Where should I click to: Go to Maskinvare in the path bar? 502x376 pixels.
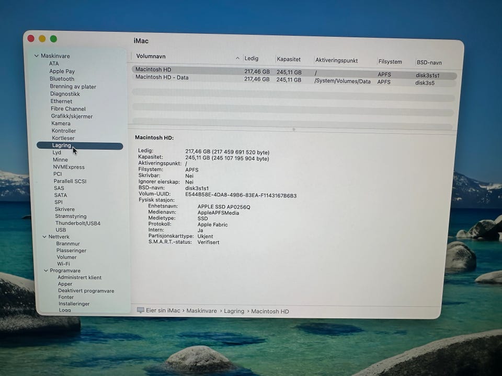201,311
